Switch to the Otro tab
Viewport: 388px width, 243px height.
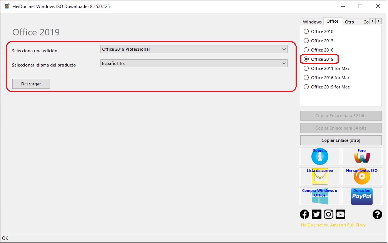(350, 22)
